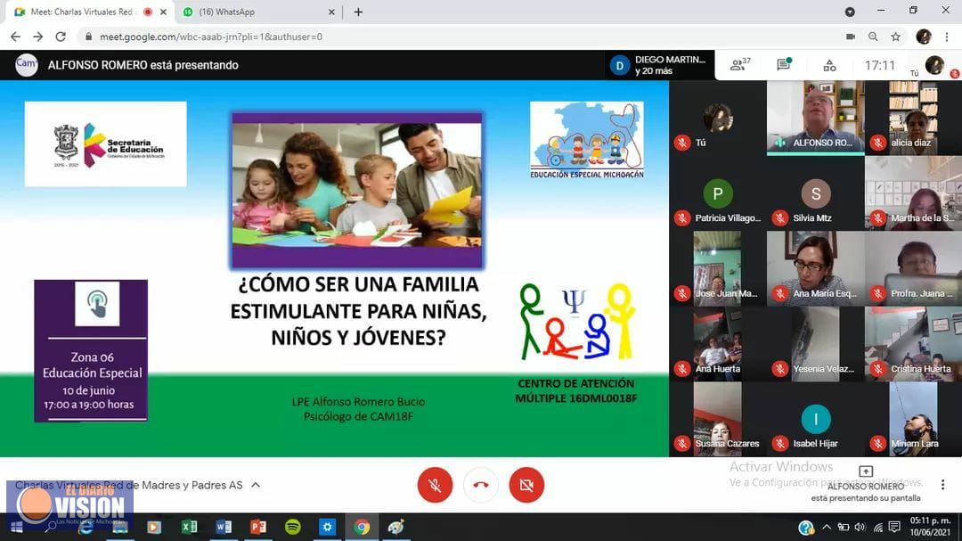Open the notification center icon

click(x=894, y=527)
